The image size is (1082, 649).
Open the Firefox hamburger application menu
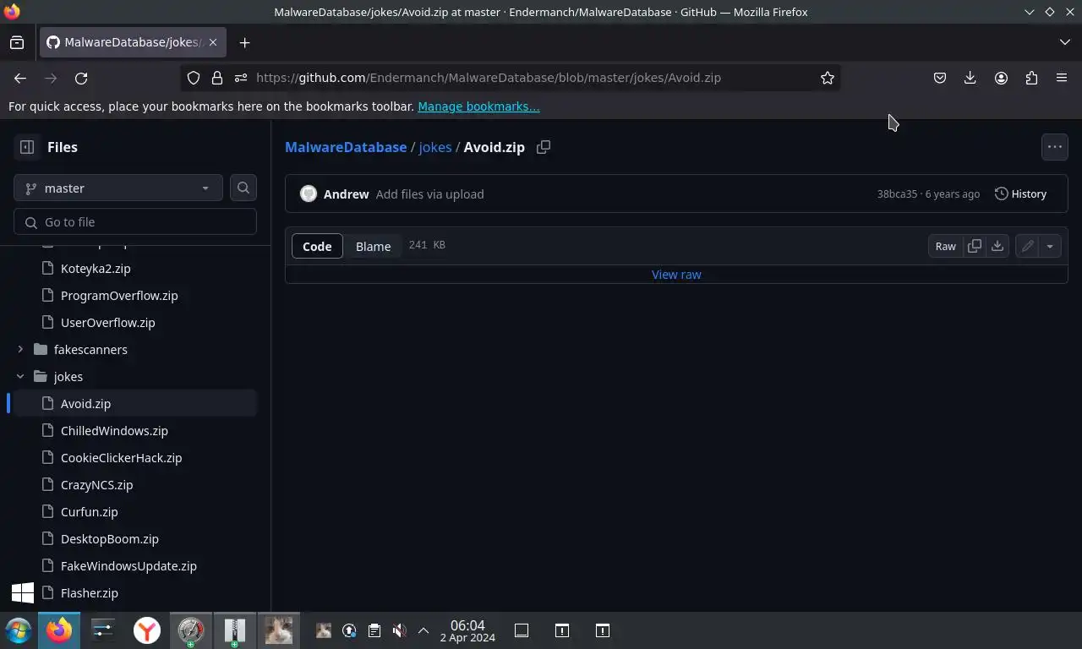(x=1062, y=78)
